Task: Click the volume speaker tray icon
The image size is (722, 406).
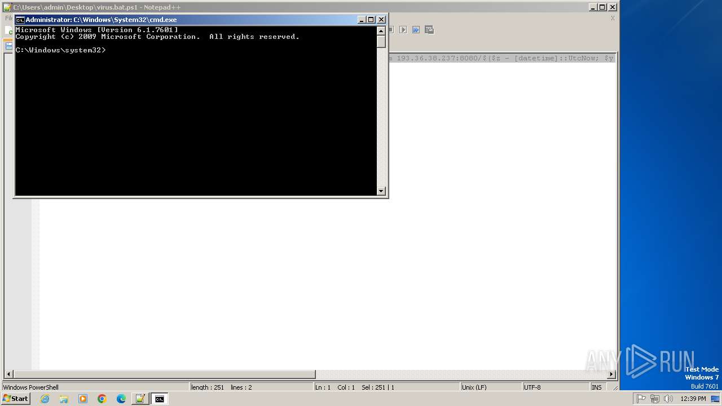Action: tap(668, 399)
